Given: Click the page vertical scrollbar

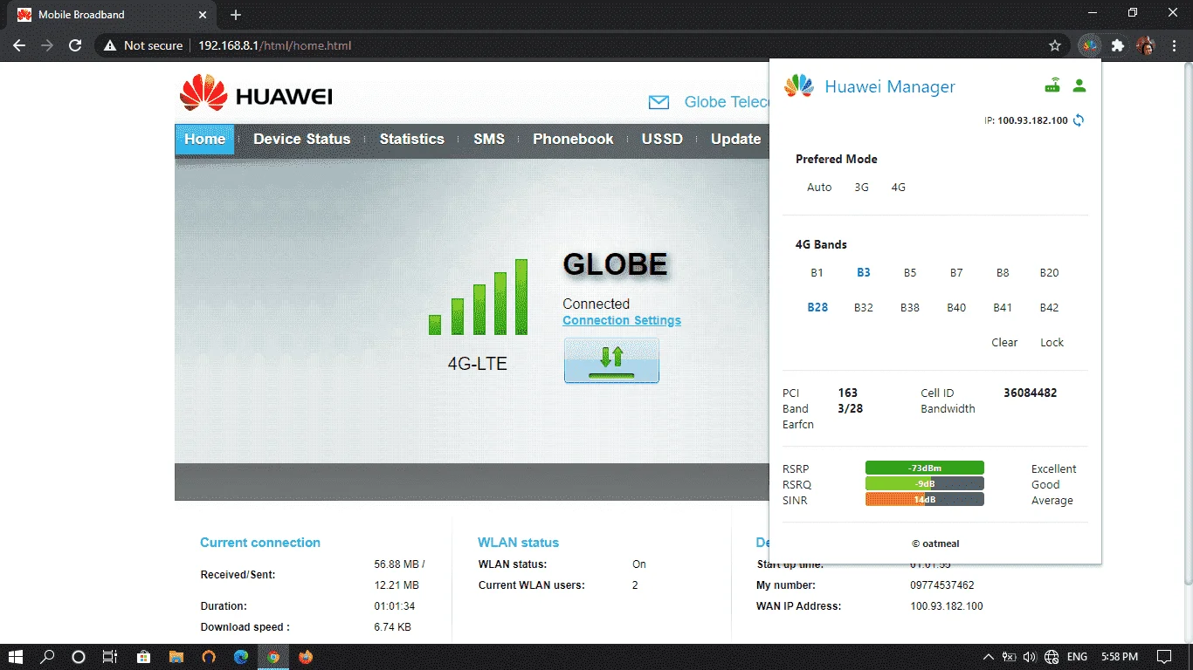Looking at the screenshot, I should click(1187, 323).
